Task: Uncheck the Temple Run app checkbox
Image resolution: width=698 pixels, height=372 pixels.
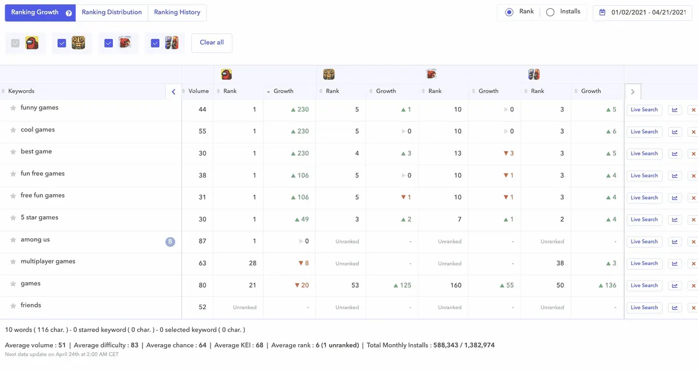Action: pyautogui.click(x=62, y=43)
